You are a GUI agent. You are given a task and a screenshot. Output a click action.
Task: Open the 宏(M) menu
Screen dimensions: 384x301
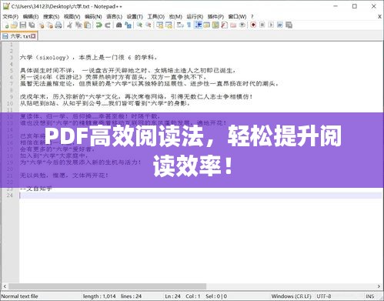(x=175, y=17)
